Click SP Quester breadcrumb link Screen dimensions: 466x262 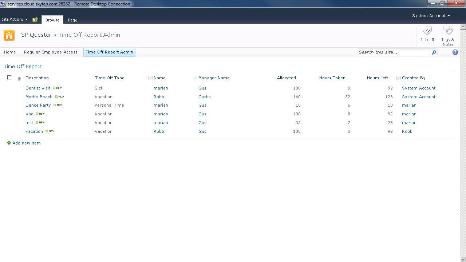(x=36, y=35)
